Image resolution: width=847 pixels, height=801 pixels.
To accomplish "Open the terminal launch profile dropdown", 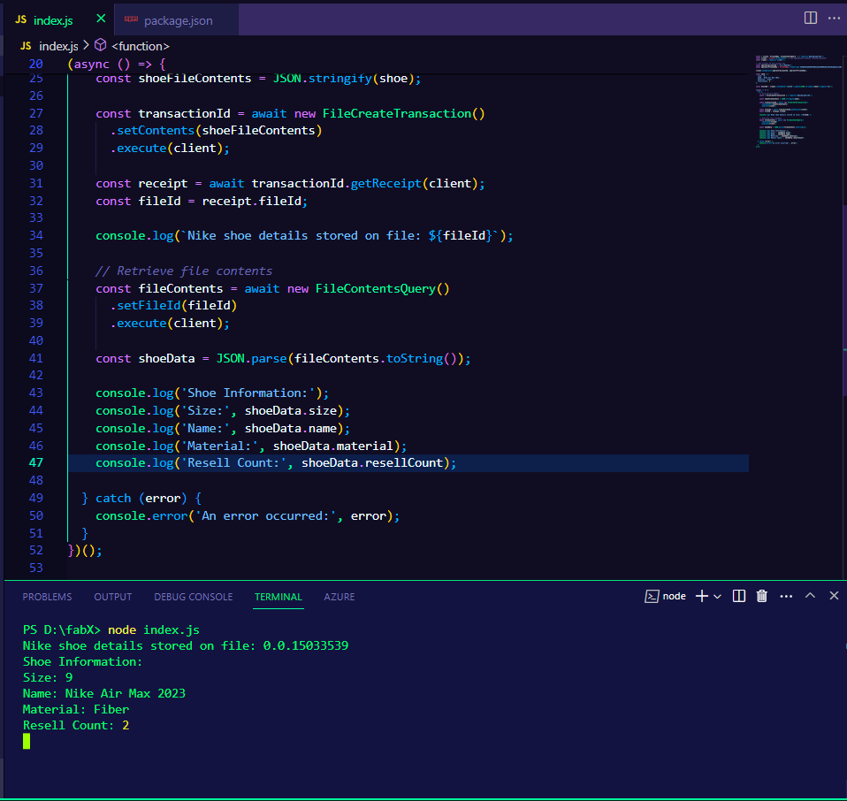I will tap(717, 597).
